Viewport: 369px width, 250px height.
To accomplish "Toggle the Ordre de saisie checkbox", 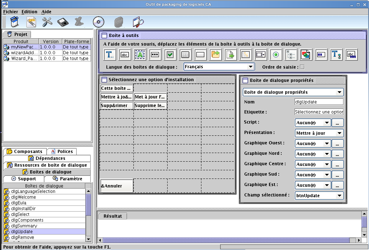I will click(x=302, y=67).
